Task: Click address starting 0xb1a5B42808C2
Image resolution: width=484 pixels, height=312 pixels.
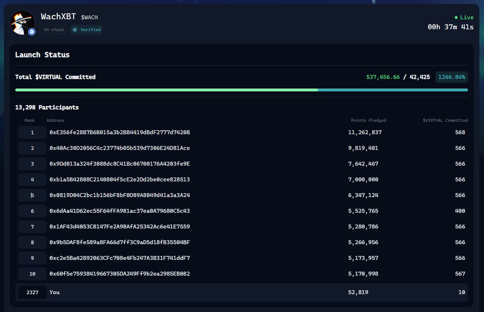Action: [120, 179]
